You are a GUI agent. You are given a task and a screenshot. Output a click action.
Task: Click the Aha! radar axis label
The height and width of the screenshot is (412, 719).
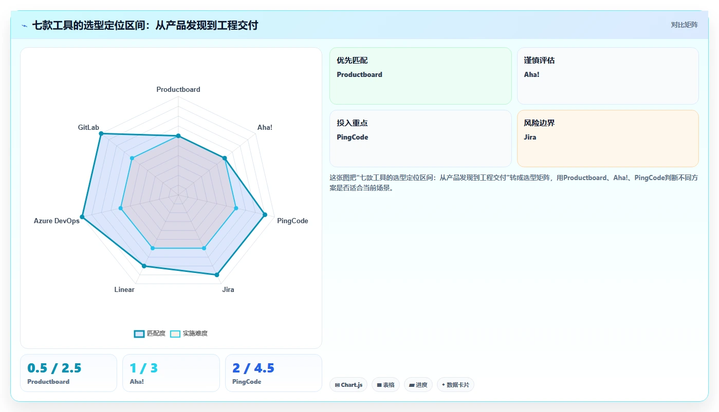(265, 127)
